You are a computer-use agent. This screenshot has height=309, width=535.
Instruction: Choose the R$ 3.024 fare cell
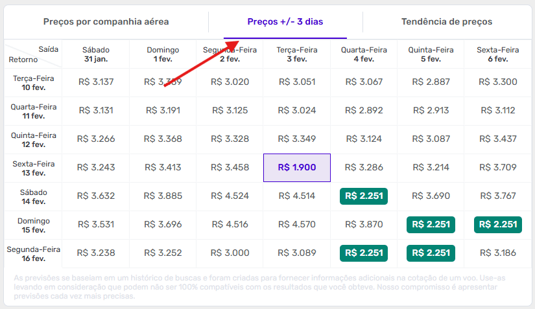(x=297, y=110)
